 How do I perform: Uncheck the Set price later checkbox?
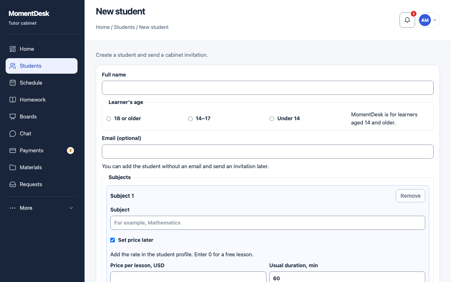click(113, 240)
